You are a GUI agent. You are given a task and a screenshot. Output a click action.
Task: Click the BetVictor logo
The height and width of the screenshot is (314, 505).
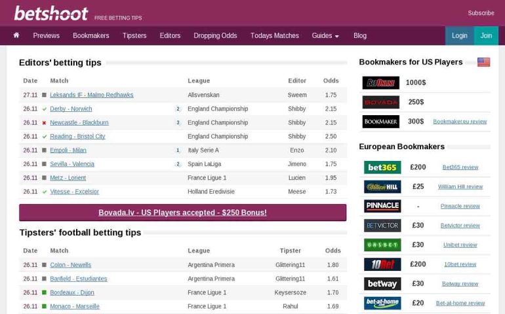pyautogui.click(x=382, y=226)
